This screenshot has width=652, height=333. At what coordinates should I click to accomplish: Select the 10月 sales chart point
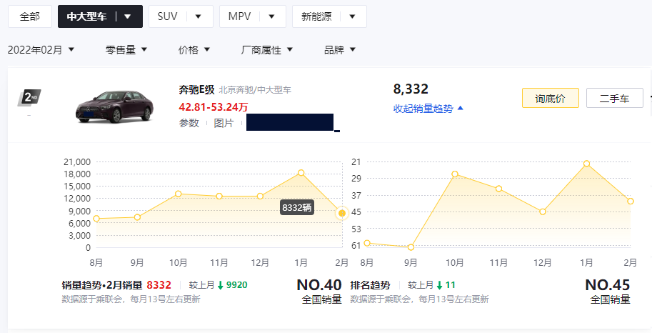pos(179,194)
